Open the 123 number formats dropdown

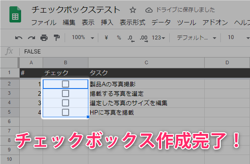coord(158,38)
